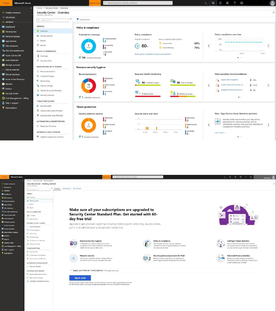Show previous Most prevalent recommendations slide

209,85
